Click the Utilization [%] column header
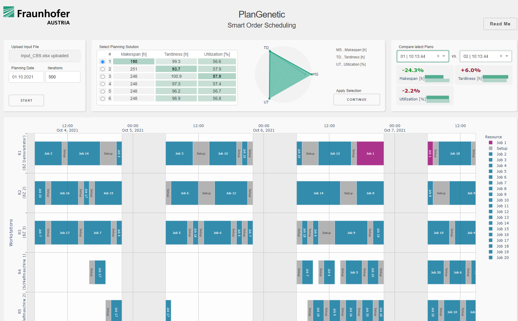 [x=217, y=54]
